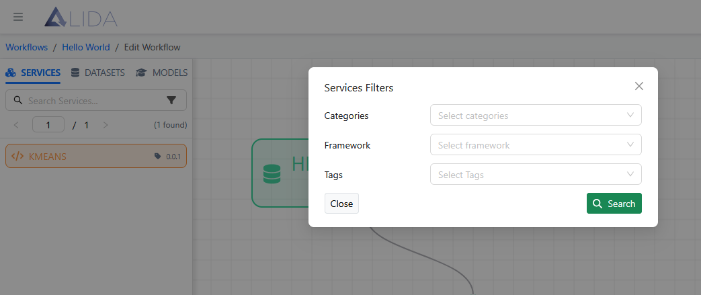
Task: Open the Hello World breadcrumb link
Action: coord(86,47)
